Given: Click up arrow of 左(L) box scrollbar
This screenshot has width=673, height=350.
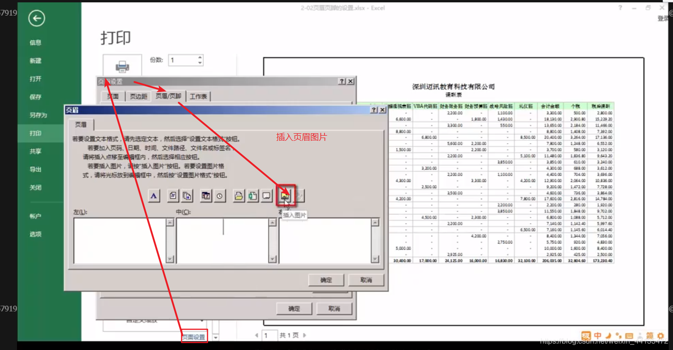Looking at the screenshot, I should pos(170,223).
